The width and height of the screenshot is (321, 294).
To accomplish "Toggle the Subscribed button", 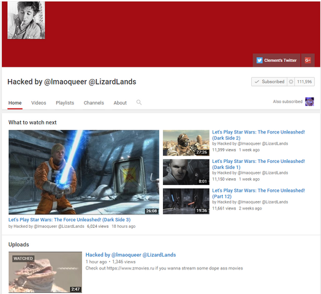I will point(269,81).
